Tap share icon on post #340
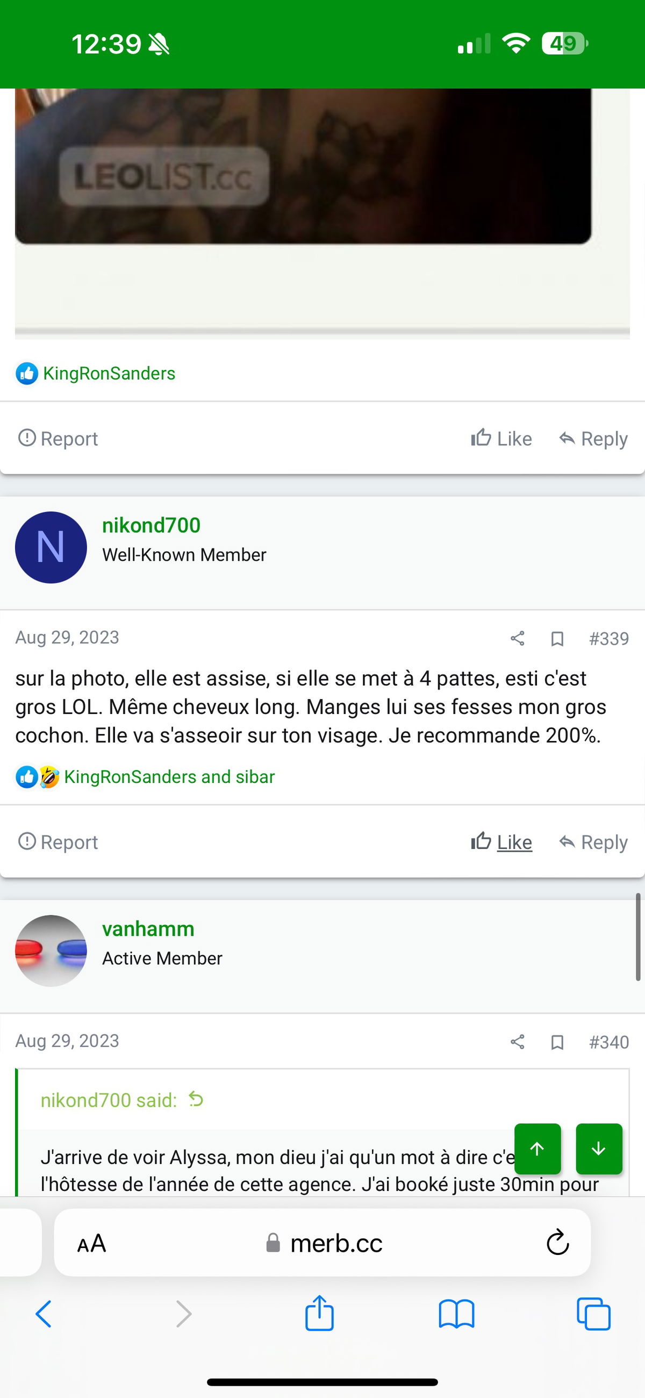The width and height of the screenshot is (645, 1398). [x=518, y=1042]
